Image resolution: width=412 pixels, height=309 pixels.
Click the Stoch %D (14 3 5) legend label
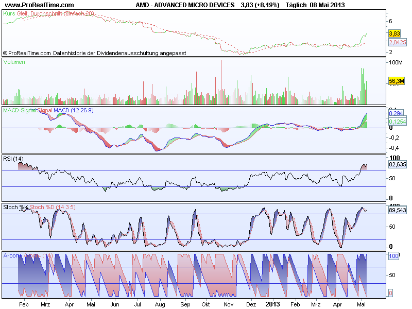[x=53, y=207]
